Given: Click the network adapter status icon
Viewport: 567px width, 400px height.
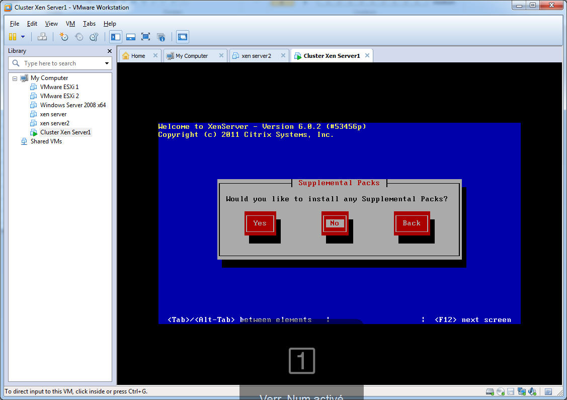Looking at the screenshot, I should point(521,391).
